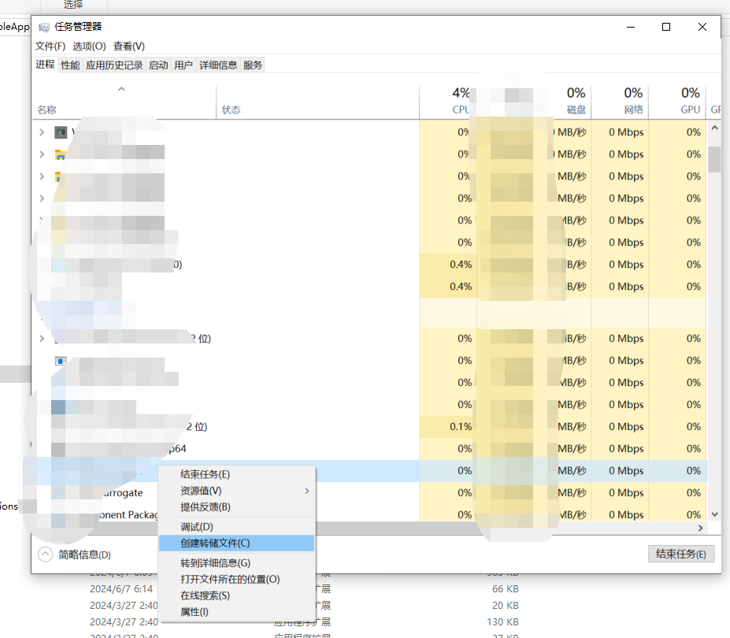Screen dimensions: 730x638
Task: Switch to the 应用历史记录 tab
Action: 114,65
